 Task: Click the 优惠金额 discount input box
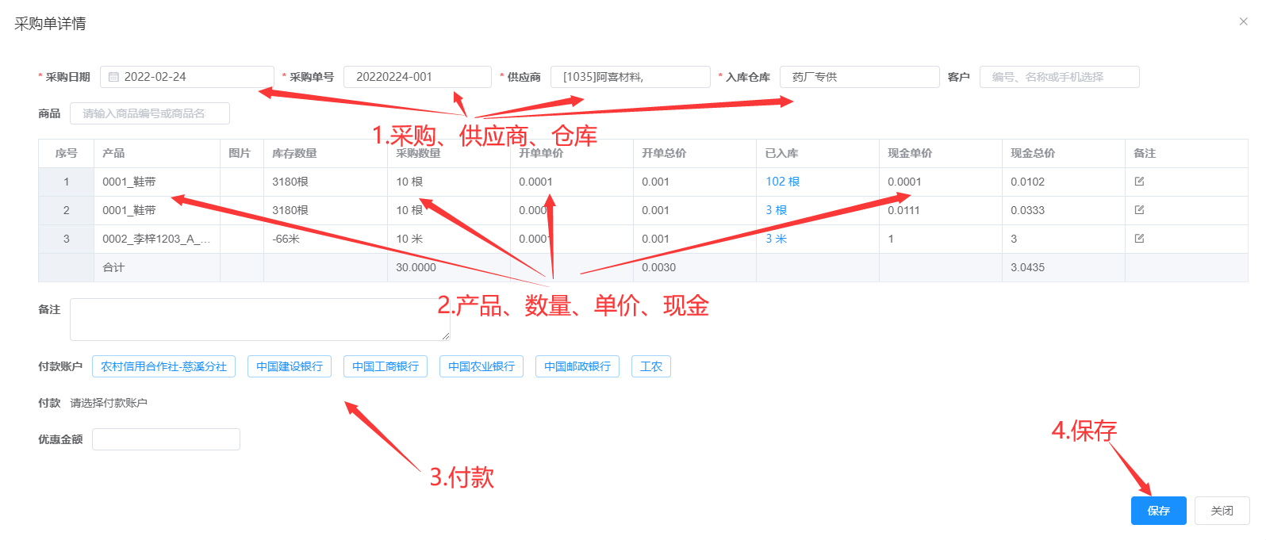tap(166, 439)
